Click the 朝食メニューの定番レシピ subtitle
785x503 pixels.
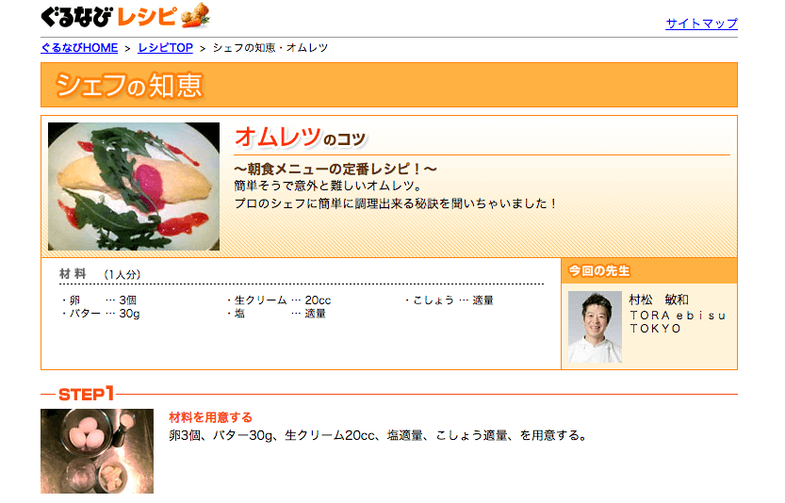click(x=335, y=169)
